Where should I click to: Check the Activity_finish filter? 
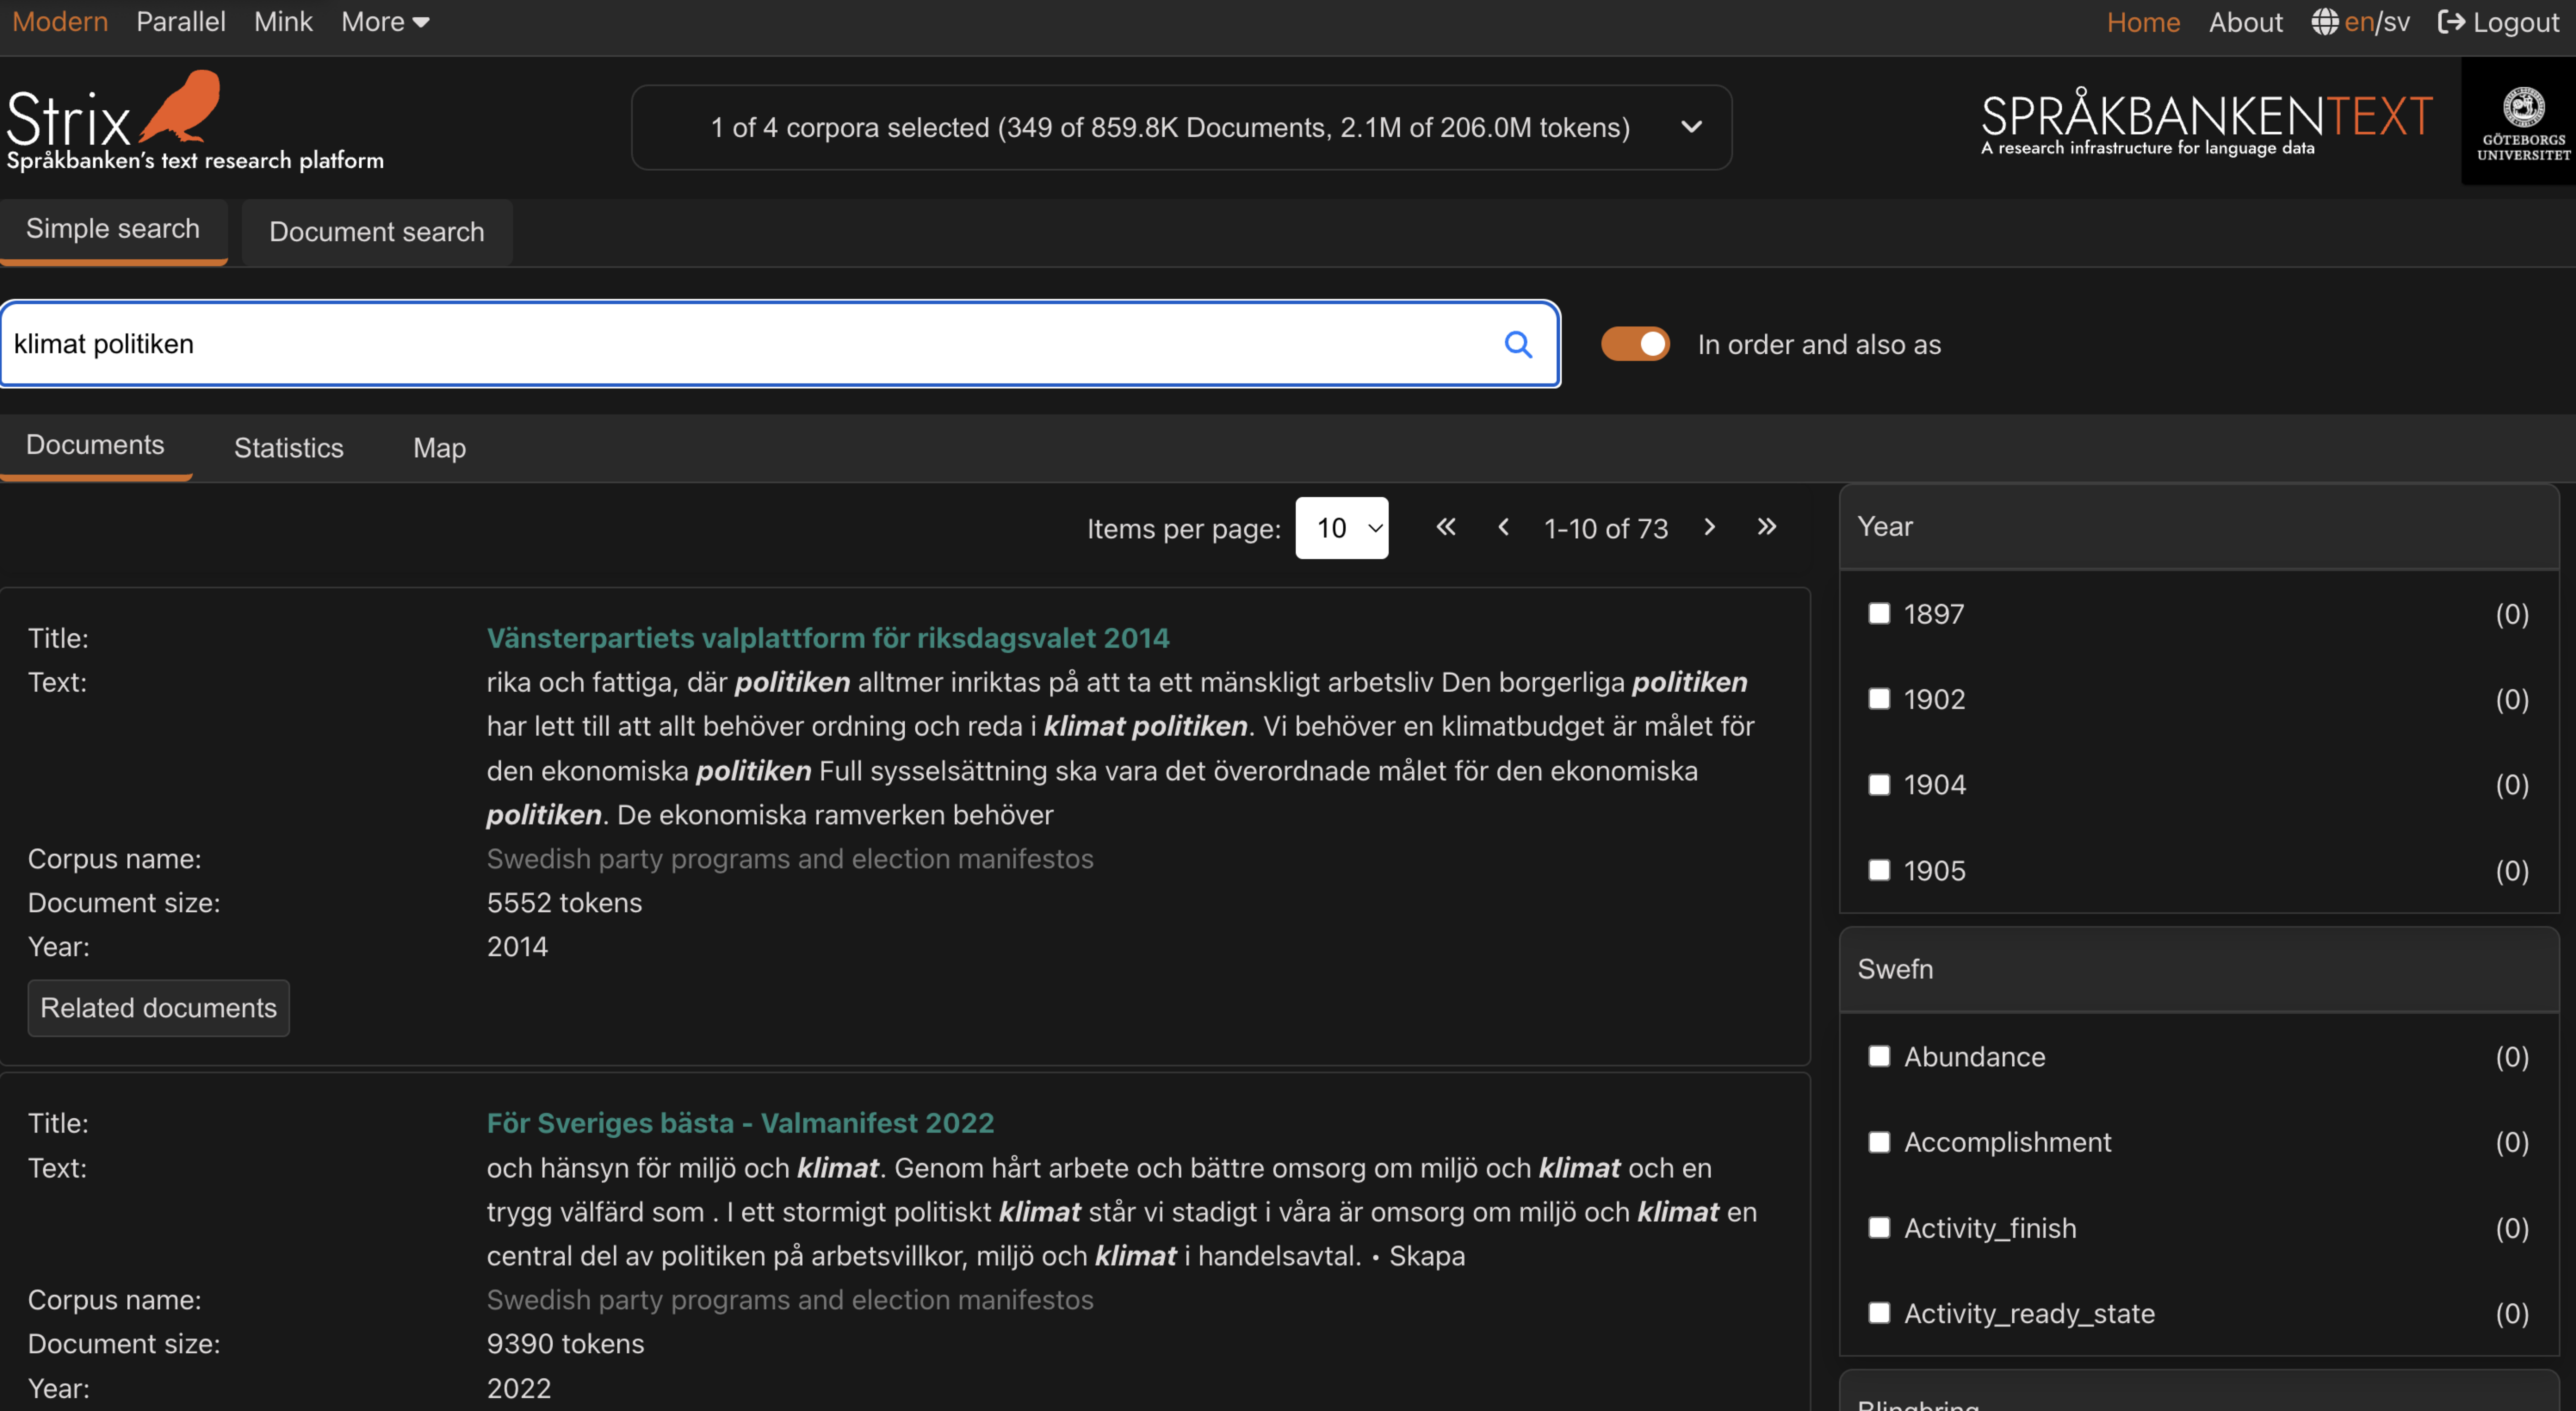pos(1879,1227)
